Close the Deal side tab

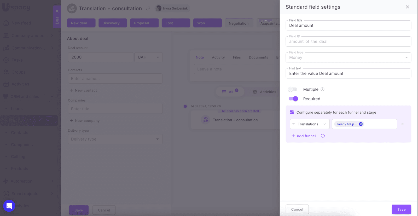(x=57, y=11)
